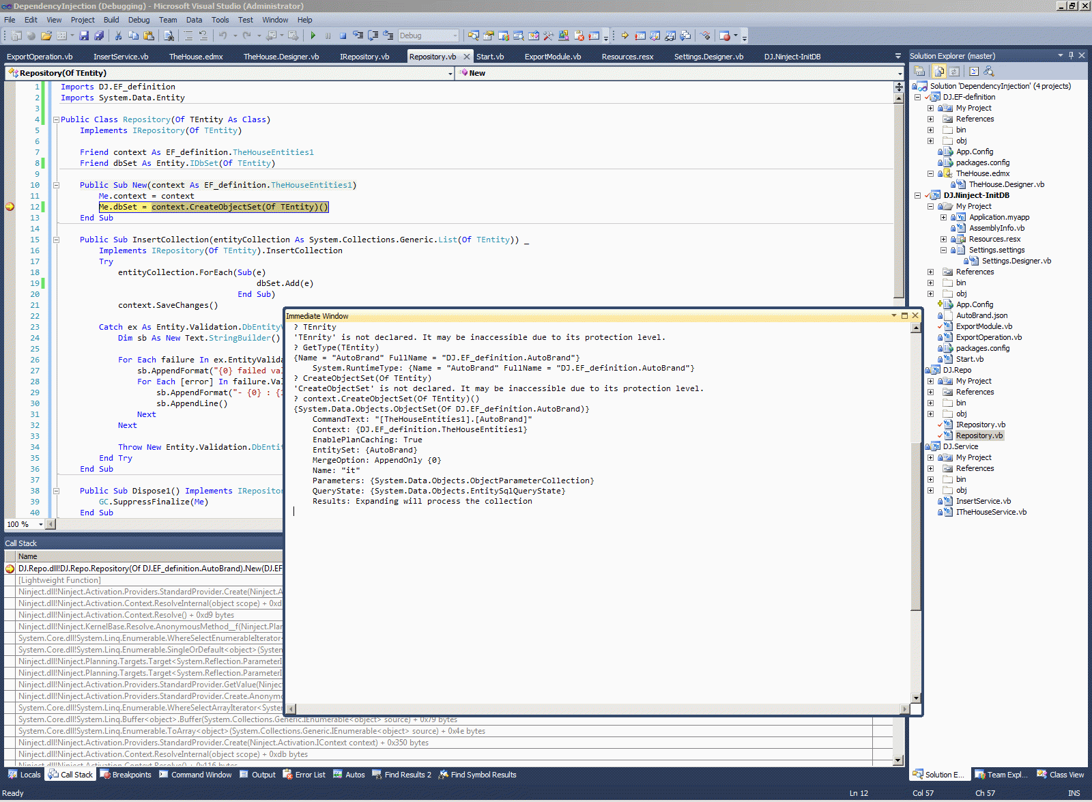Click the Save All toolbar icon
The width and height of the screenshot is (1092, 802).
[99, 35]
